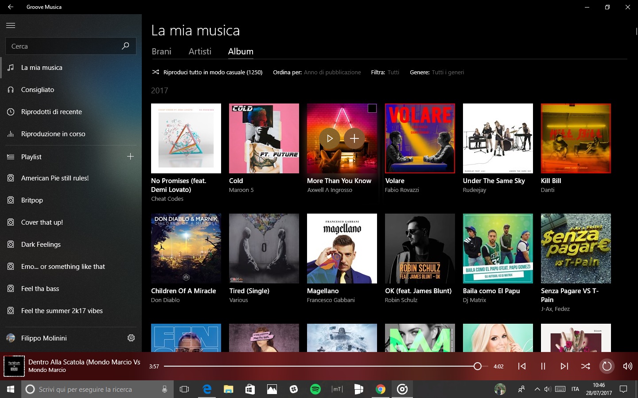Switch to the Brani tab
Screen dimensions: 638x398
(x=161, y=51)
